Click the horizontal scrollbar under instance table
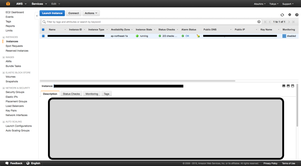This screenshot has height=166, width=301. (137, 81)
